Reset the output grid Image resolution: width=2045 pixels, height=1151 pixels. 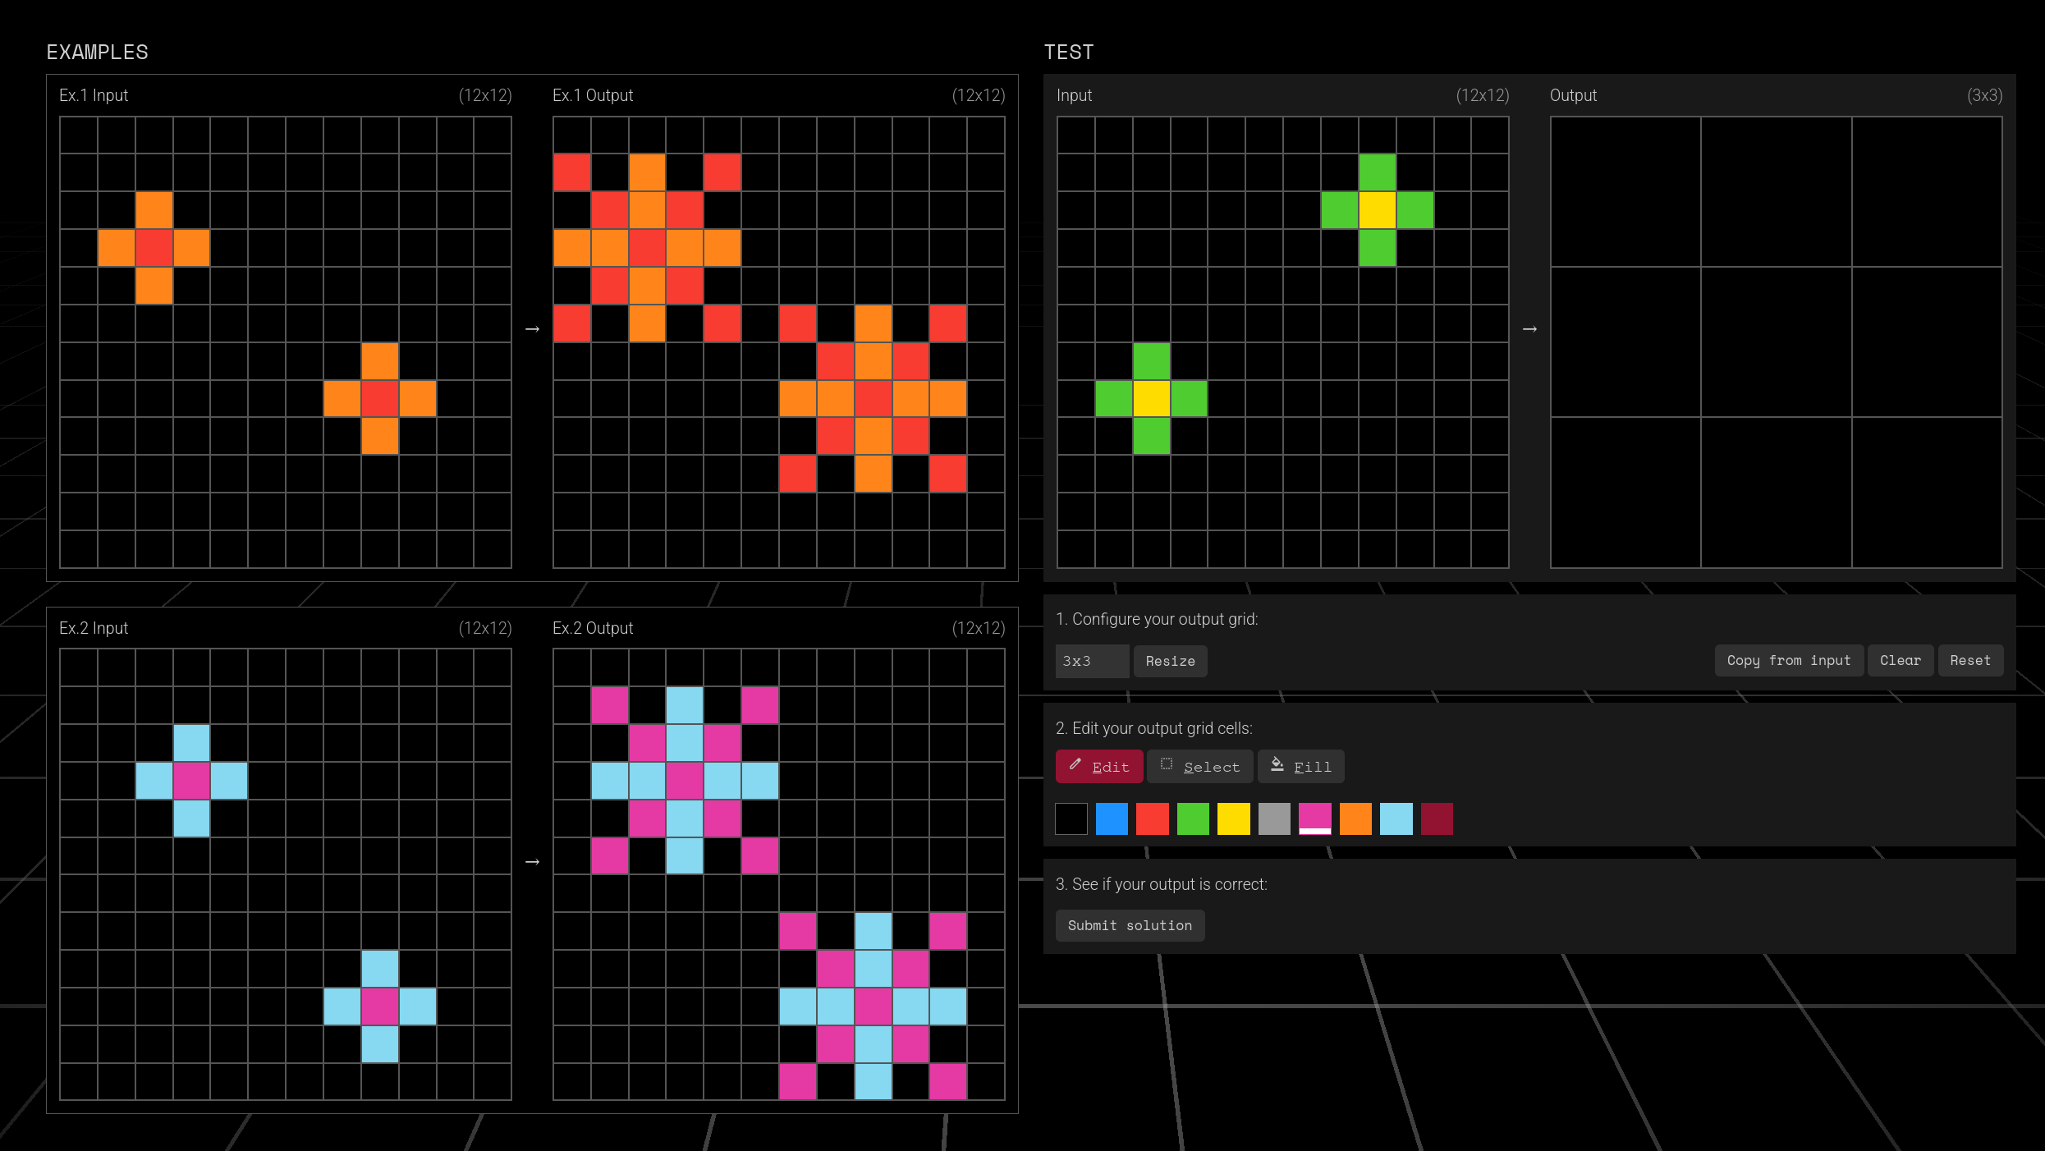pos(1970,660)
